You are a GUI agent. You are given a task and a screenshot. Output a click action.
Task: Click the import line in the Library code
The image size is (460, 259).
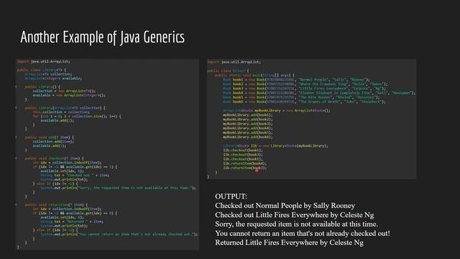pyautogui.click(x=43, y=61)
